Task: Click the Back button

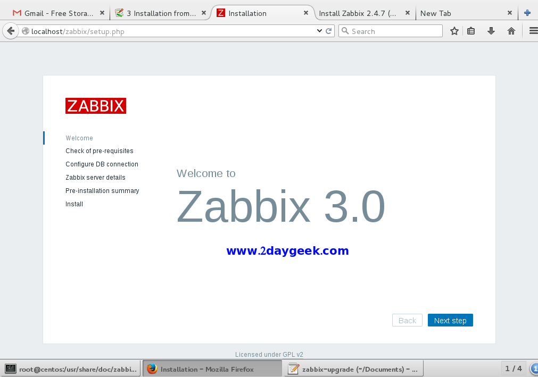Action: [407, 320]
